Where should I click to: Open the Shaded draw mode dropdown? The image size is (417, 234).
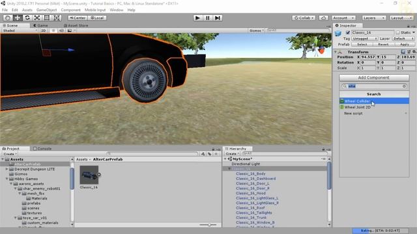(20, 31)
